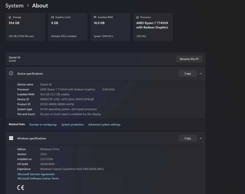This screenshot has width=245, height=194.
Task: Click the 'Device specifications' header label
Action: pos(30,74)
